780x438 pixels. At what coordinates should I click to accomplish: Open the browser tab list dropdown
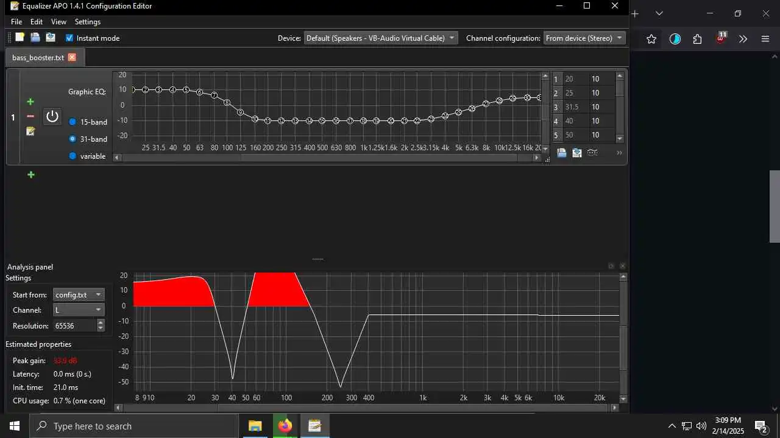click(659, 13)
